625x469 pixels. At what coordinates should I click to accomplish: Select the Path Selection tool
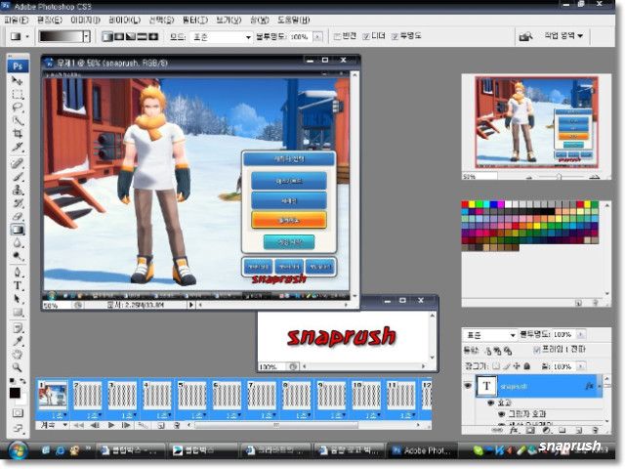18,299
